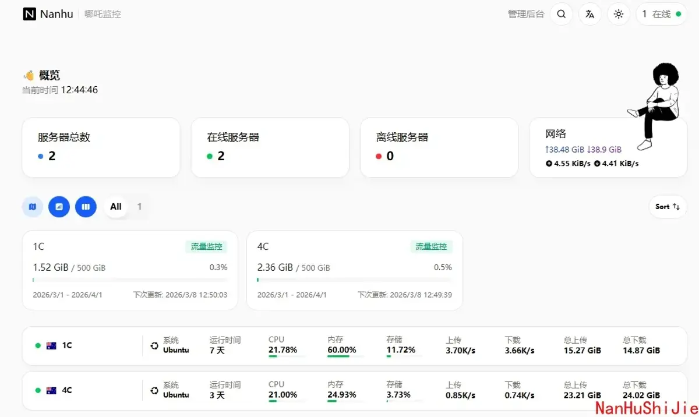
Task: Toggle the inline column layout icon
Action: pyautogui.click(x=86, y=206)
